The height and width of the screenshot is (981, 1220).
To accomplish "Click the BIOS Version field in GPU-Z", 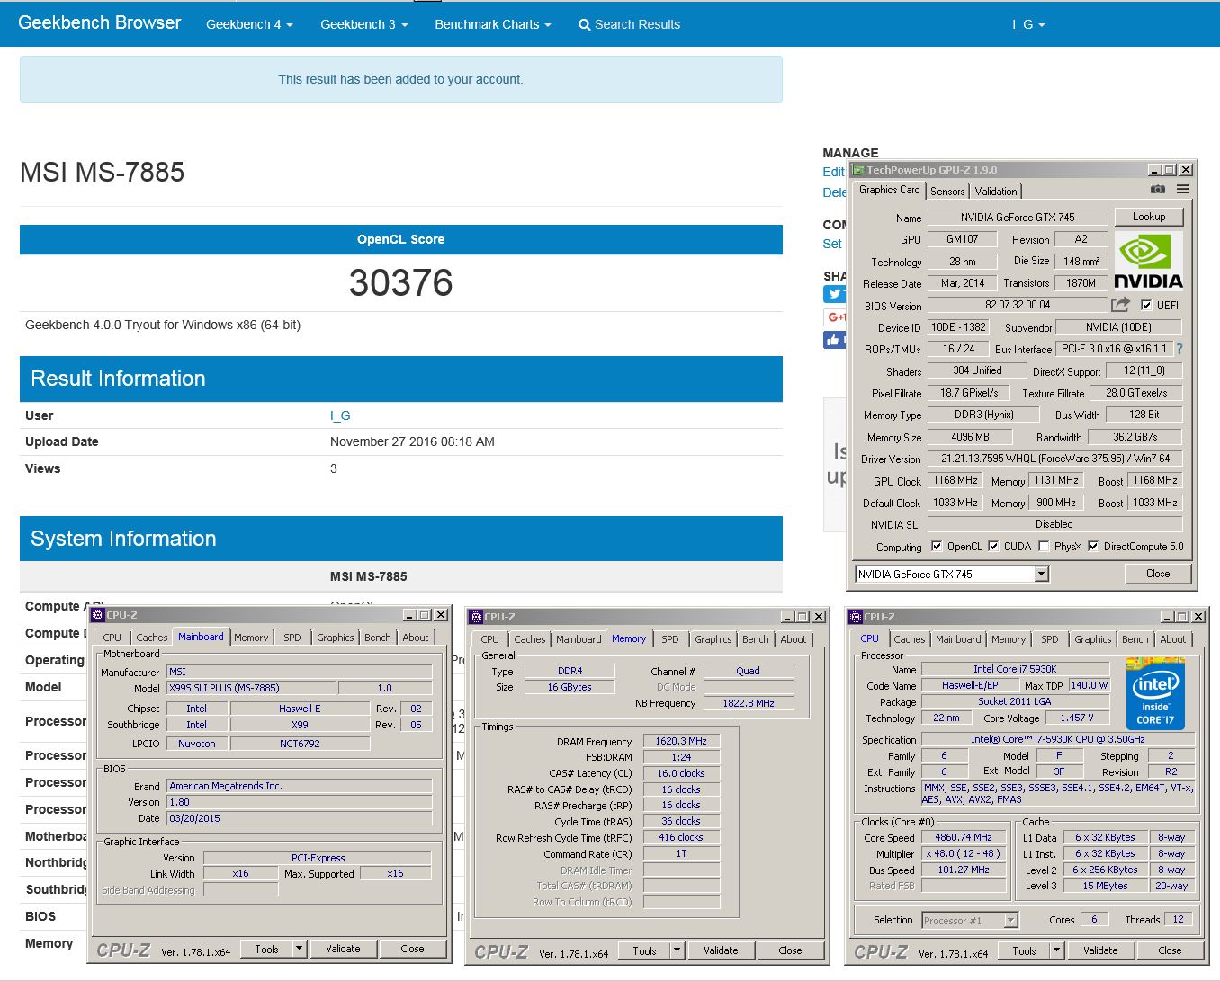I will pyautogui.click(x=1017, y=305).
